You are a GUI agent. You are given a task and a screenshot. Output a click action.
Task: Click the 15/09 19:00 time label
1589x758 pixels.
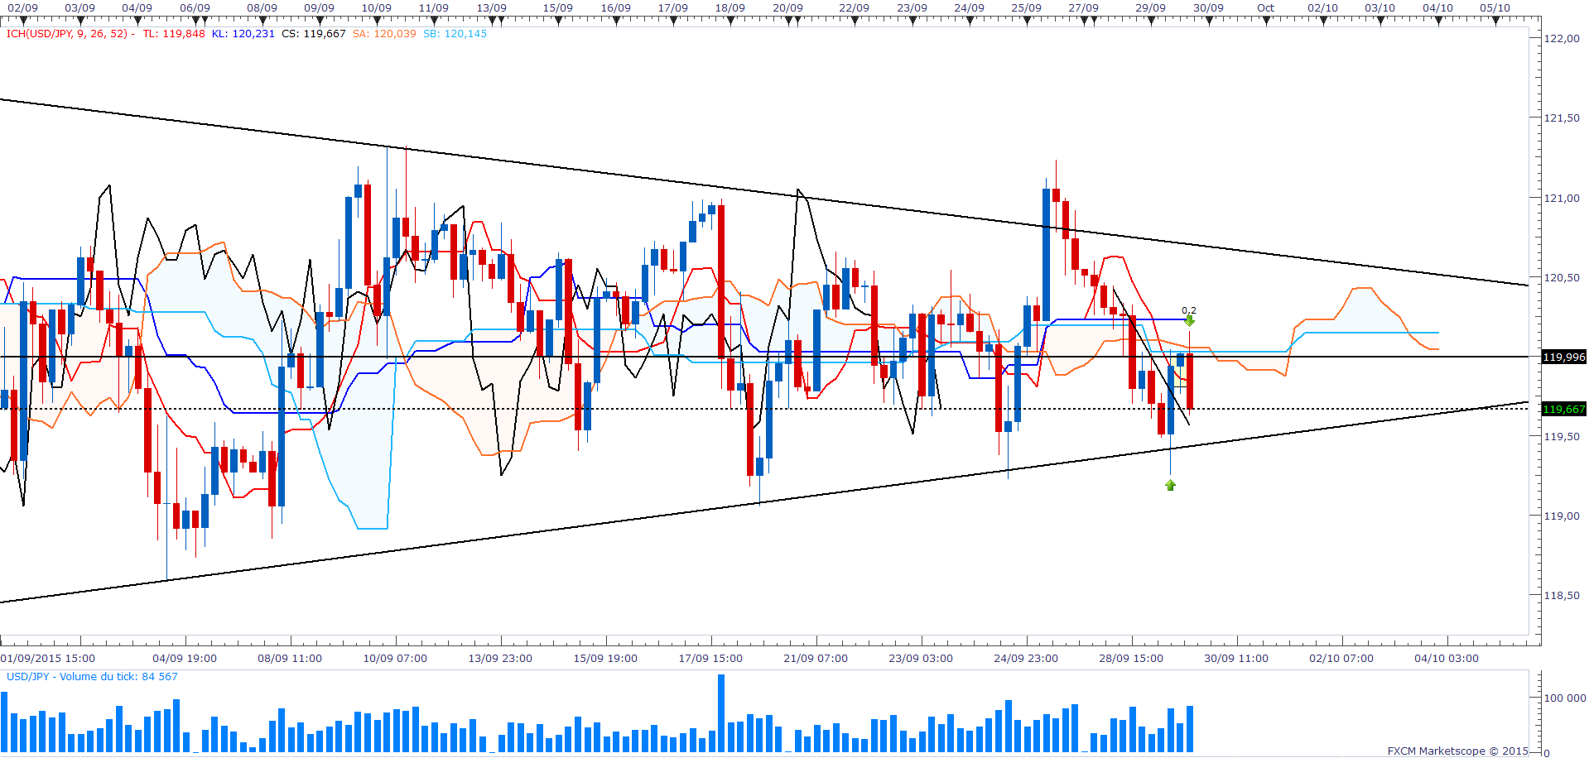coord(605,659)
